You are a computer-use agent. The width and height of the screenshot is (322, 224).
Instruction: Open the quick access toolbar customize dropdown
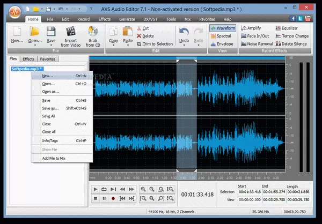(x=91, y=9)
